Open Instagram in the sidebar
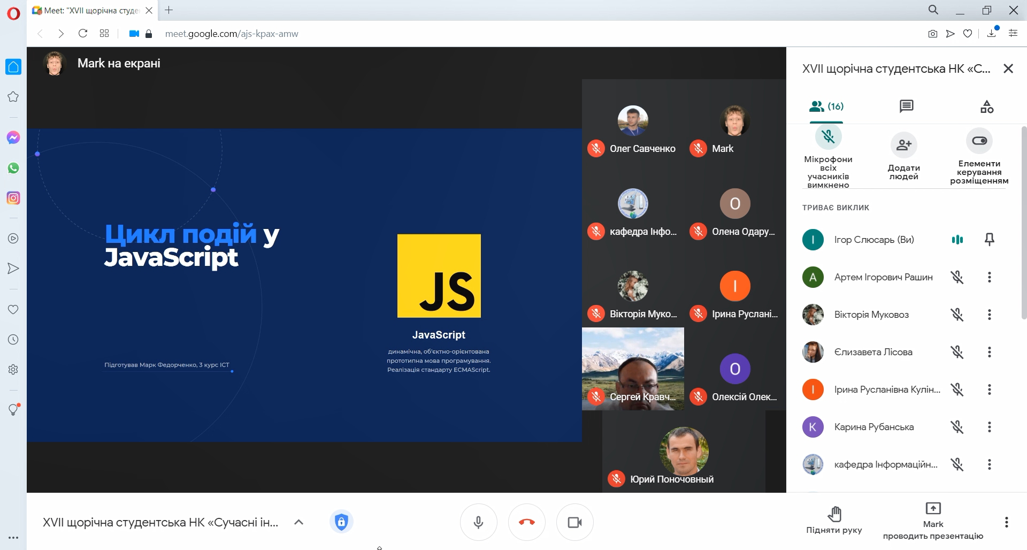Viewport: 1027px width, 550px height. coord(13,198)
